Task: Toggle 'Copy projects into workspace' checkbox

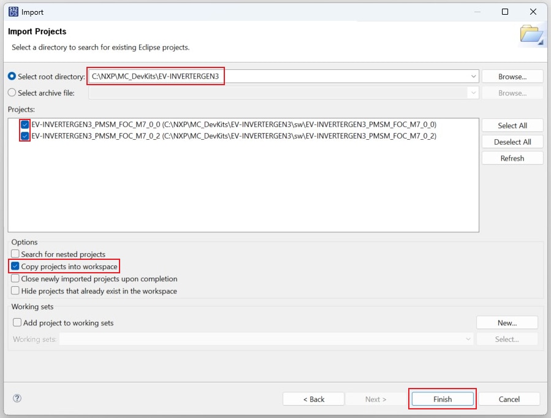Action: (15, 267)
